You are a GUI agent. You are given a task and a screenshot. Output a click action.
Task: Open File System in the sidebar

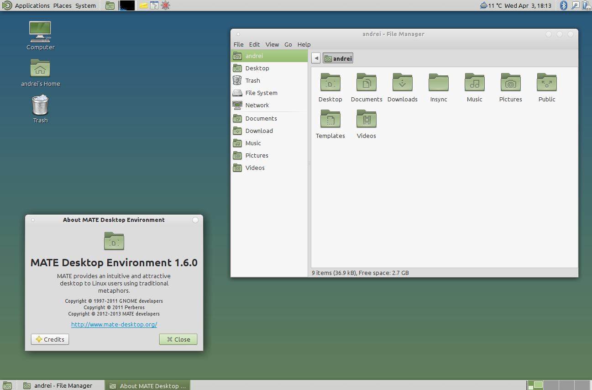(269, 93)
